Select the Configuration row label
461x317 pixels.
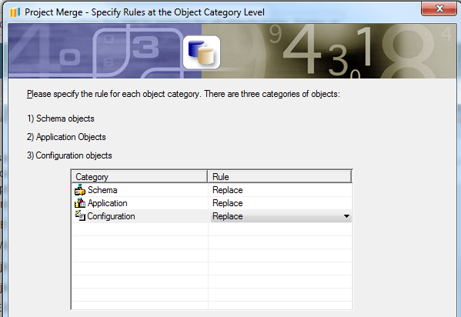[111, 216]
